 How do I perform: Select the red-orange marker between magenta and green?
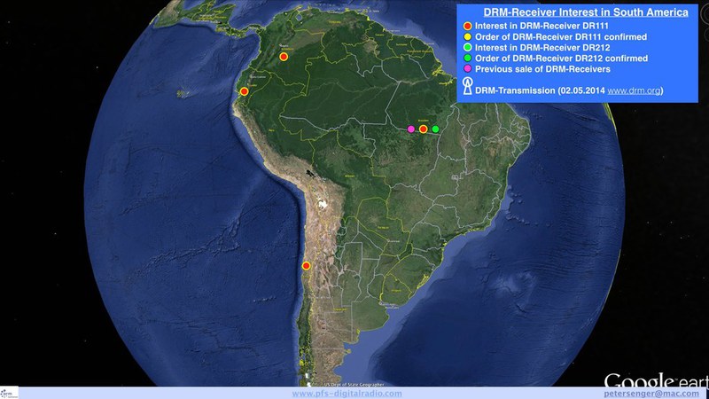click(424, 129)
